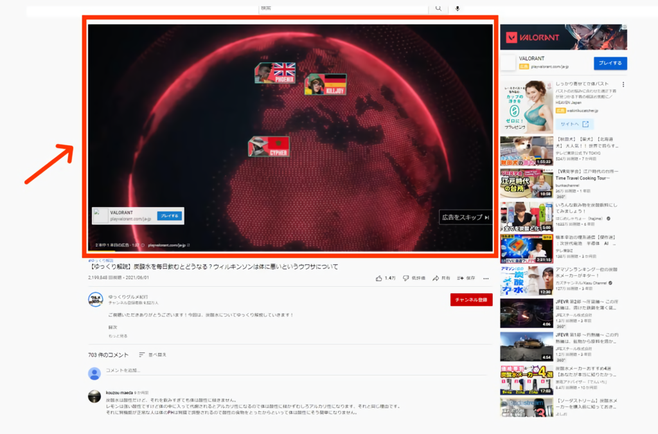This screenshot has height=434, width=658.
Task: Open the 2:31:15 EV battery video thumbnail
Action: click(x=527, y=249)
